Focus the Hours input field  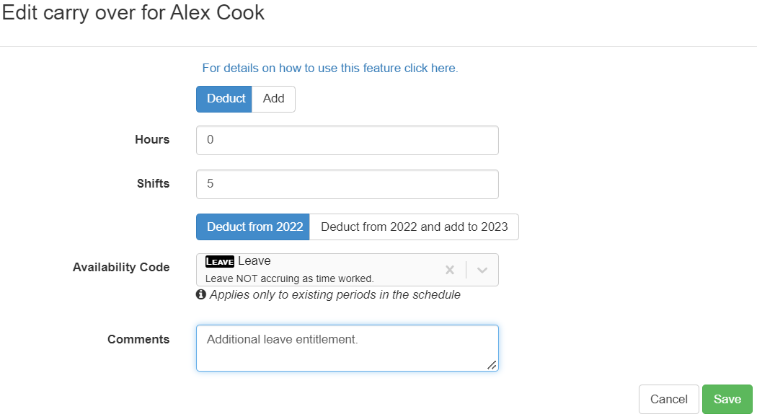(347, 140)
